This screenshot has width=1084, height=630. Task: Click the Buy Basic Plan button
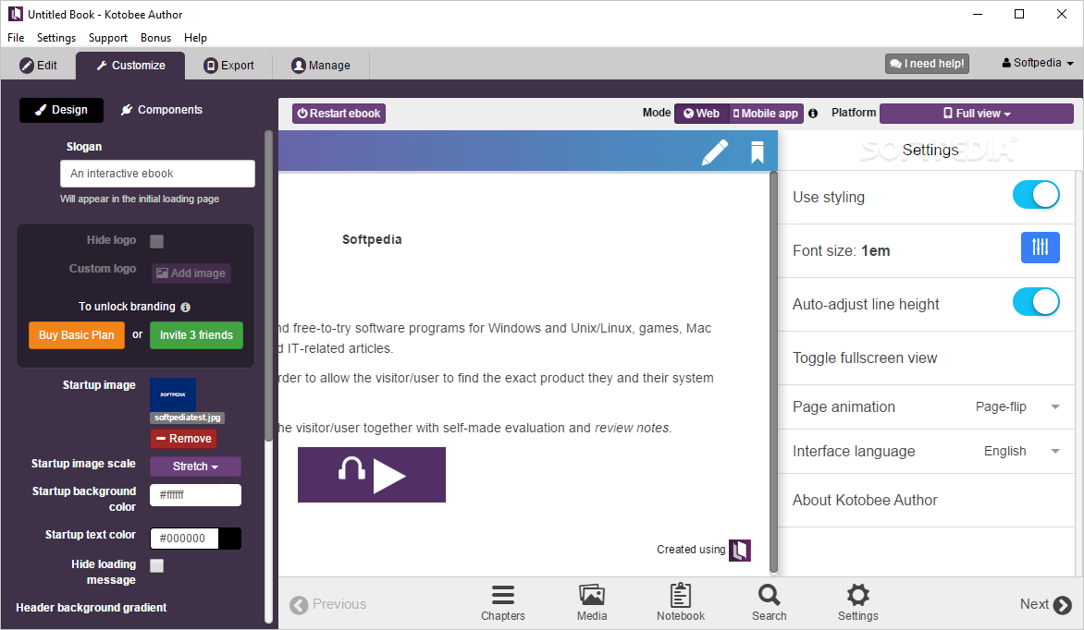(76, 335)
